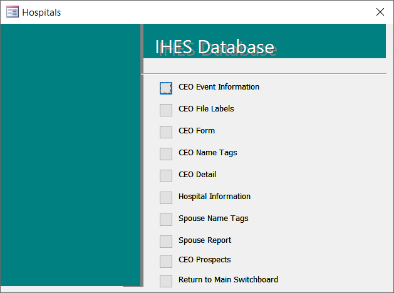Click the square button beside CEO Prospects
Viewport: 394px width, 293px height.
coord(166,261)
